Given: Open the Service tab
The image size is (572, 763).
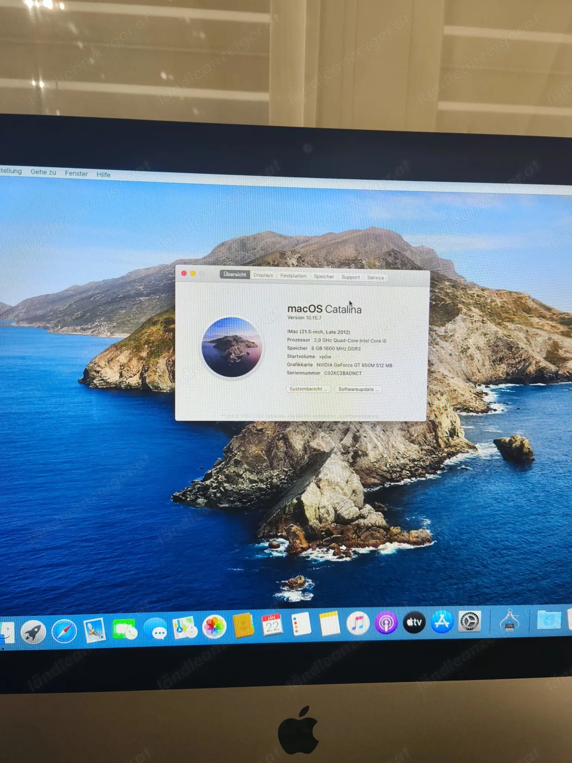Looking at the screenshot, I should [376, 276].
